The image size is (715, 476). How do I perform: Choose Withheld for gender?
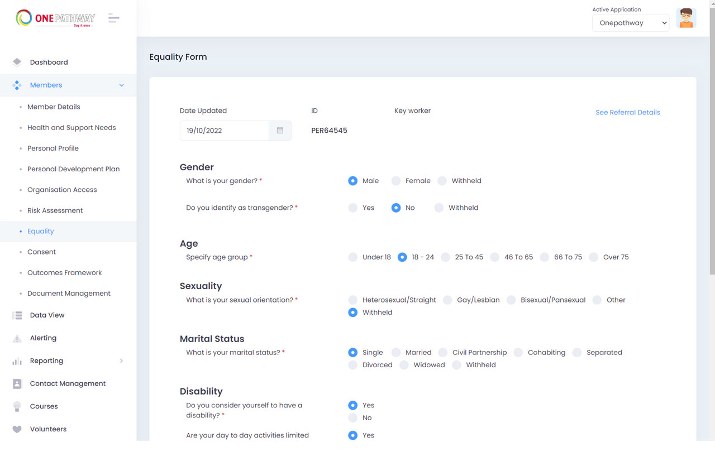tap(442, 181)
